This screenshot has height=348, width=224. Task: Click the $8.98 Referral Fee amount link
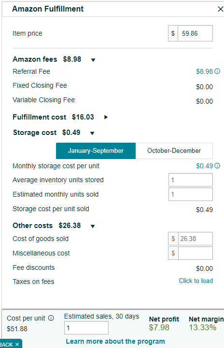pos(204,71)
